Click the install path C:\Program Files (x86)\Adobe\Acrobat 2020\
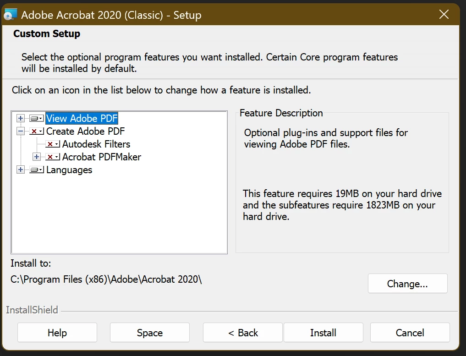Screen dimensions: 466x356 click(x=106, y=279)
